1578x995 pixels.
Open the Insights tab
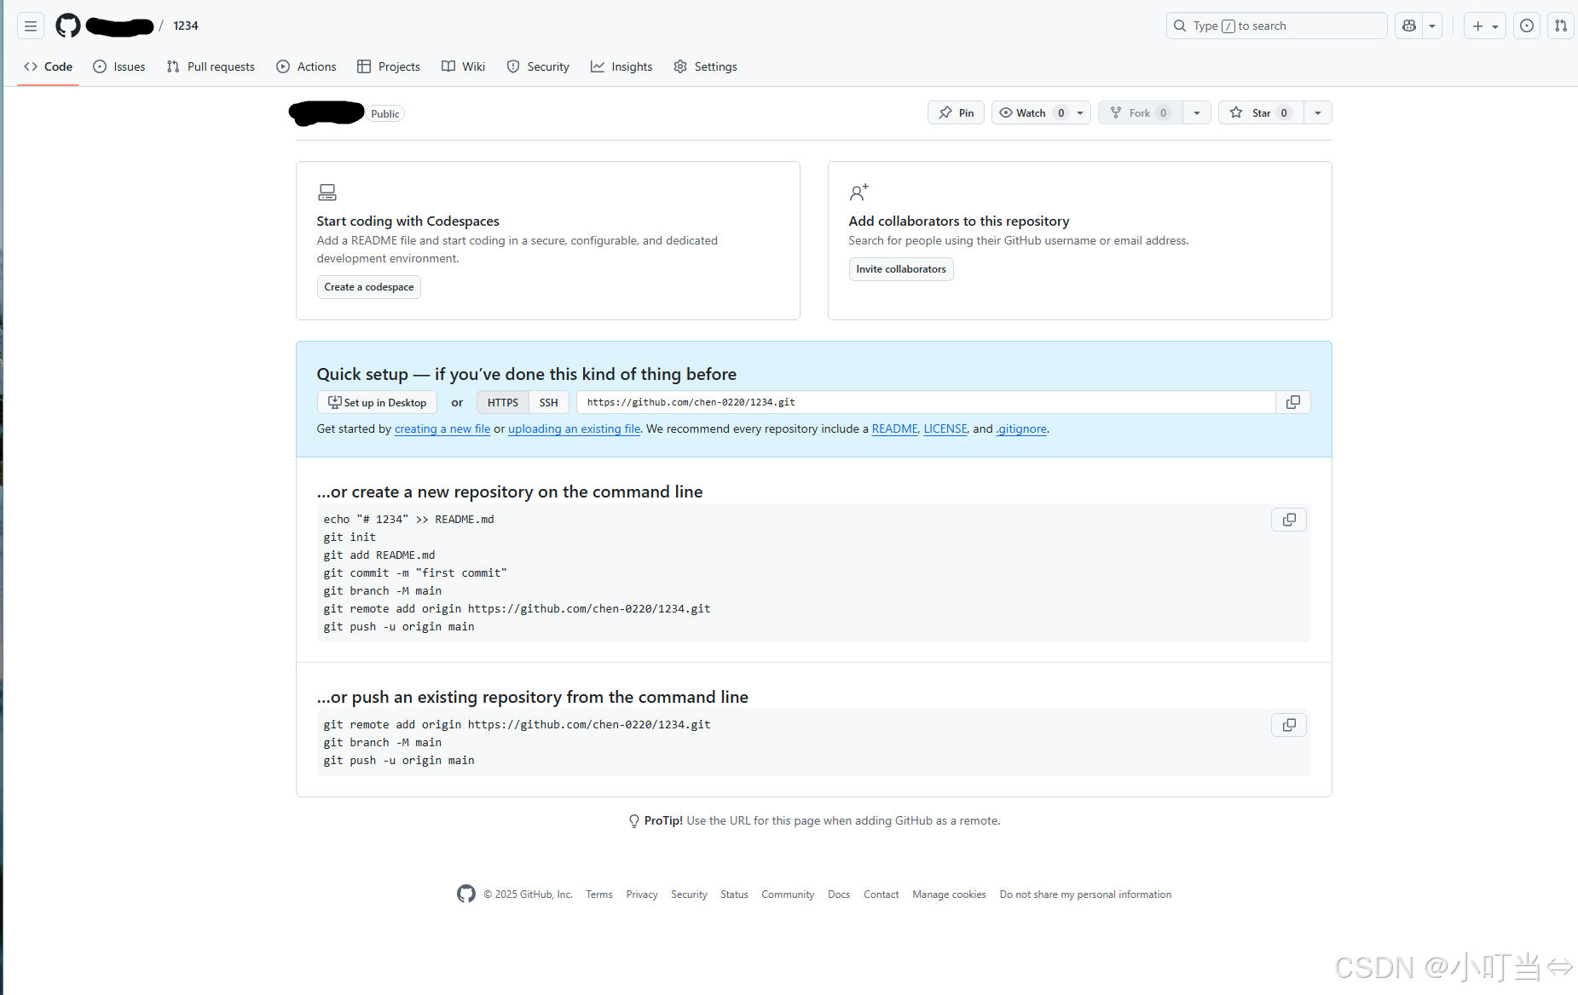point(621,66)
